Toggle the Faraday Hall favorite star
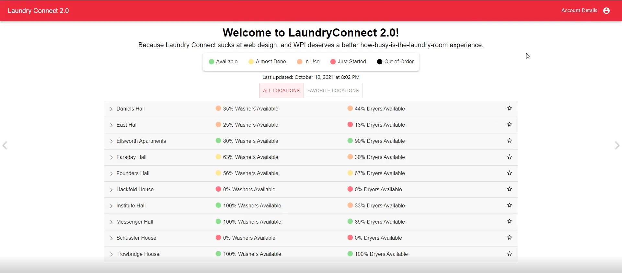This screenshot has width=622, height=273. pyautogui.click(x=510, y=157)
